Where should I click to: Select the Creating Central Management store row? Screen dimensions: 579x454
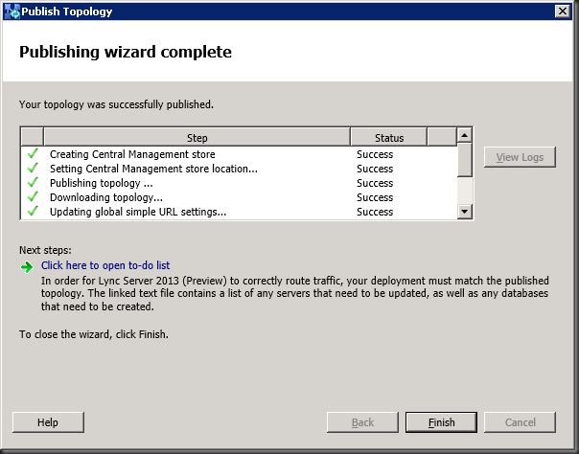point(239,154)
